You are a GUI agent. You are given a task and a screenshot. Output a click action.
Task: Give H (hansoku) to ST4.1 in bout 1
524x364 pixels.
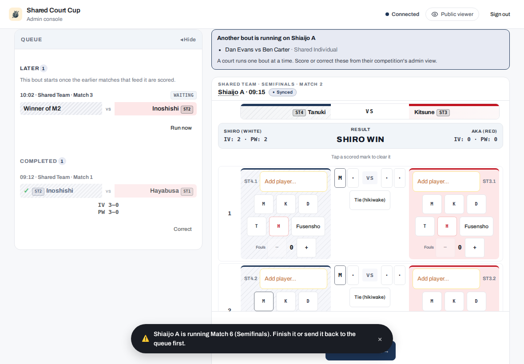(x=279, y=226)
